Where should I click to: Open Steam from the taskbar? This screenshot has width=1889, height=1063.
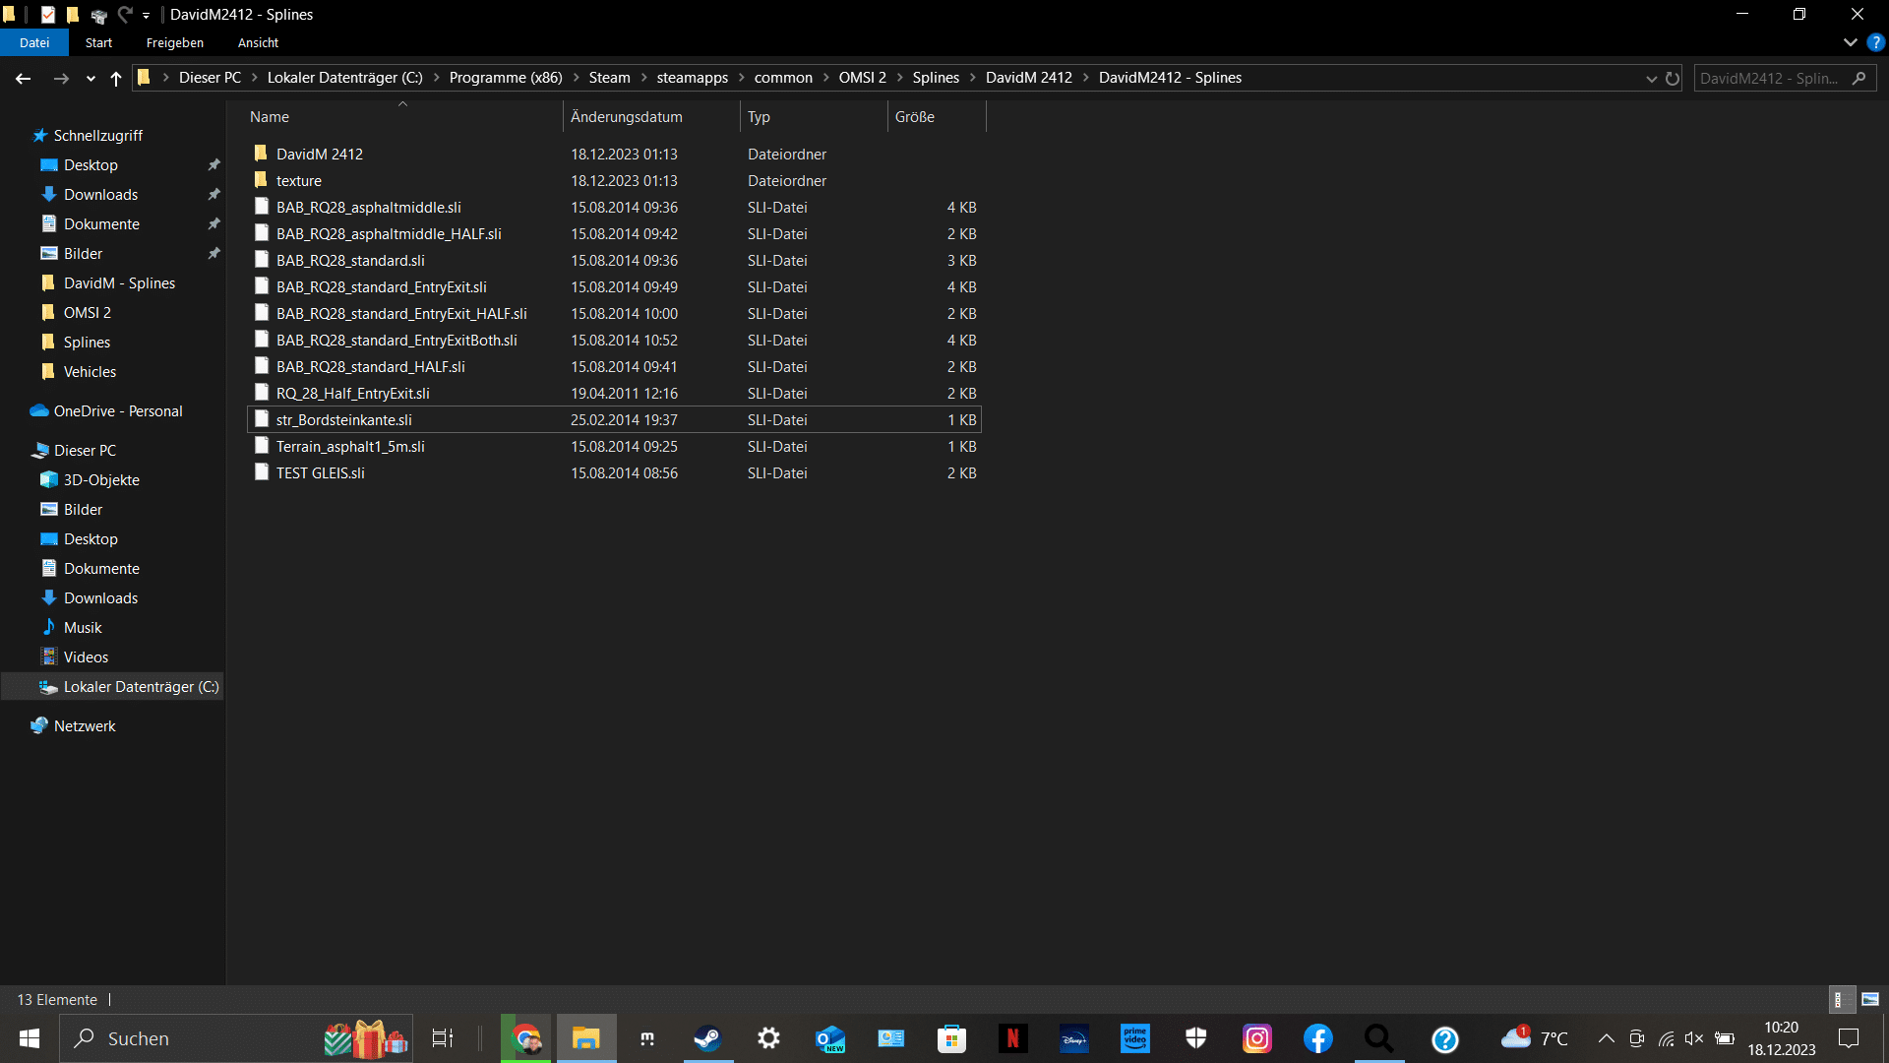click(x=707, y=1038)
